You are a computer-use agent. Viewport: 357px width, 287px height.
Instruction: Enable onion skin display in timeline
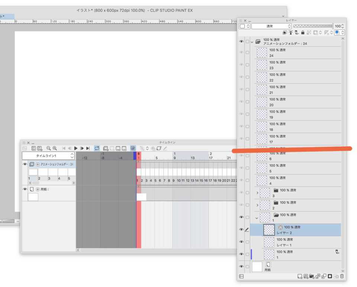click(132, 148)
